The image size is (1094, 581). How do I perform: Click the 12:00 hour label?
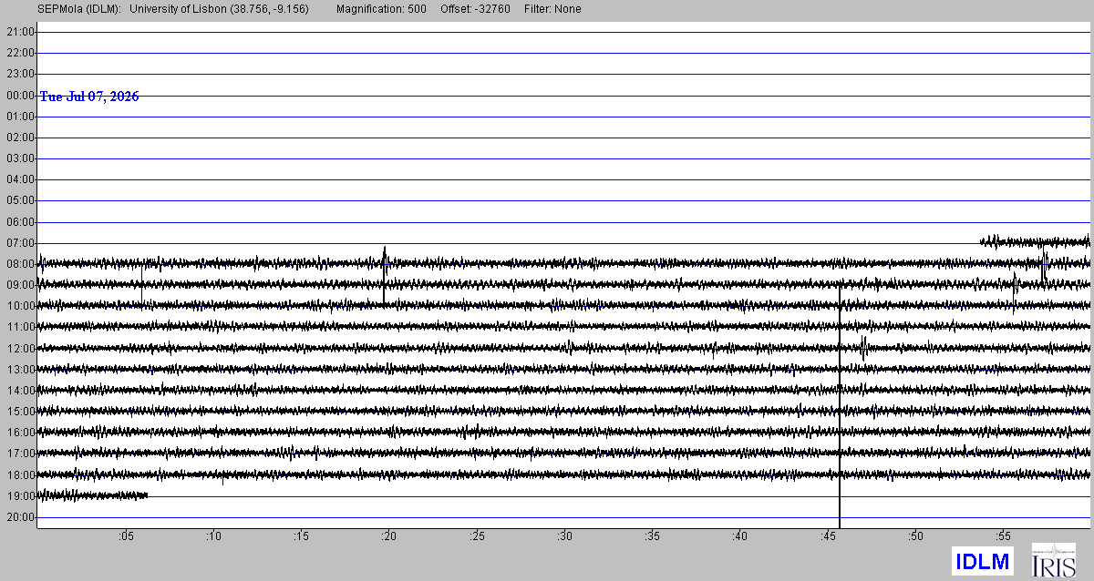20,349
